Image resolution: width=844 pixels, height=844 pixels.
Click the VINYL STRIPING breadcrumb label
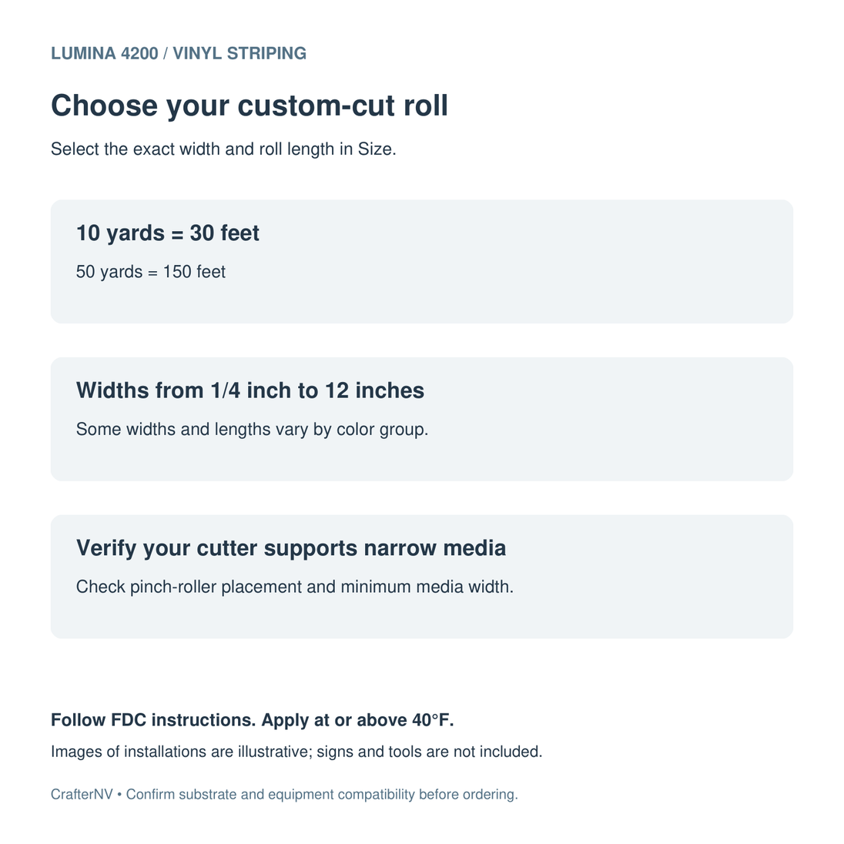pyautogui.click(x=239, y=53)
